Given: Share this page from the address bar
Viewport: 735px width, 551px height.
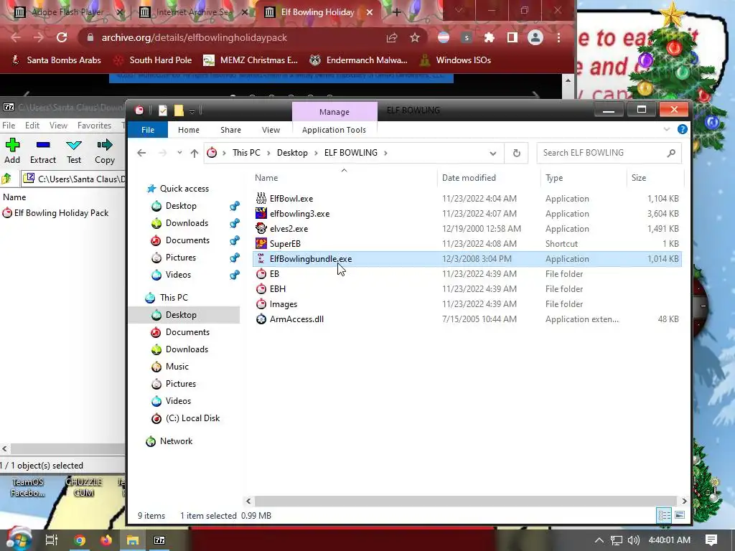Looking at the screenshot, I should coord(392,37).
